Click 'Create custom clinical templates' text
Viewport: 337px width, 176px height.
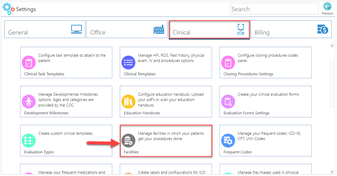coord(66,133)
